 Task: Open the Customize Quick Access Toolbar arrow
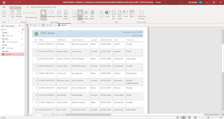[19, 2]
